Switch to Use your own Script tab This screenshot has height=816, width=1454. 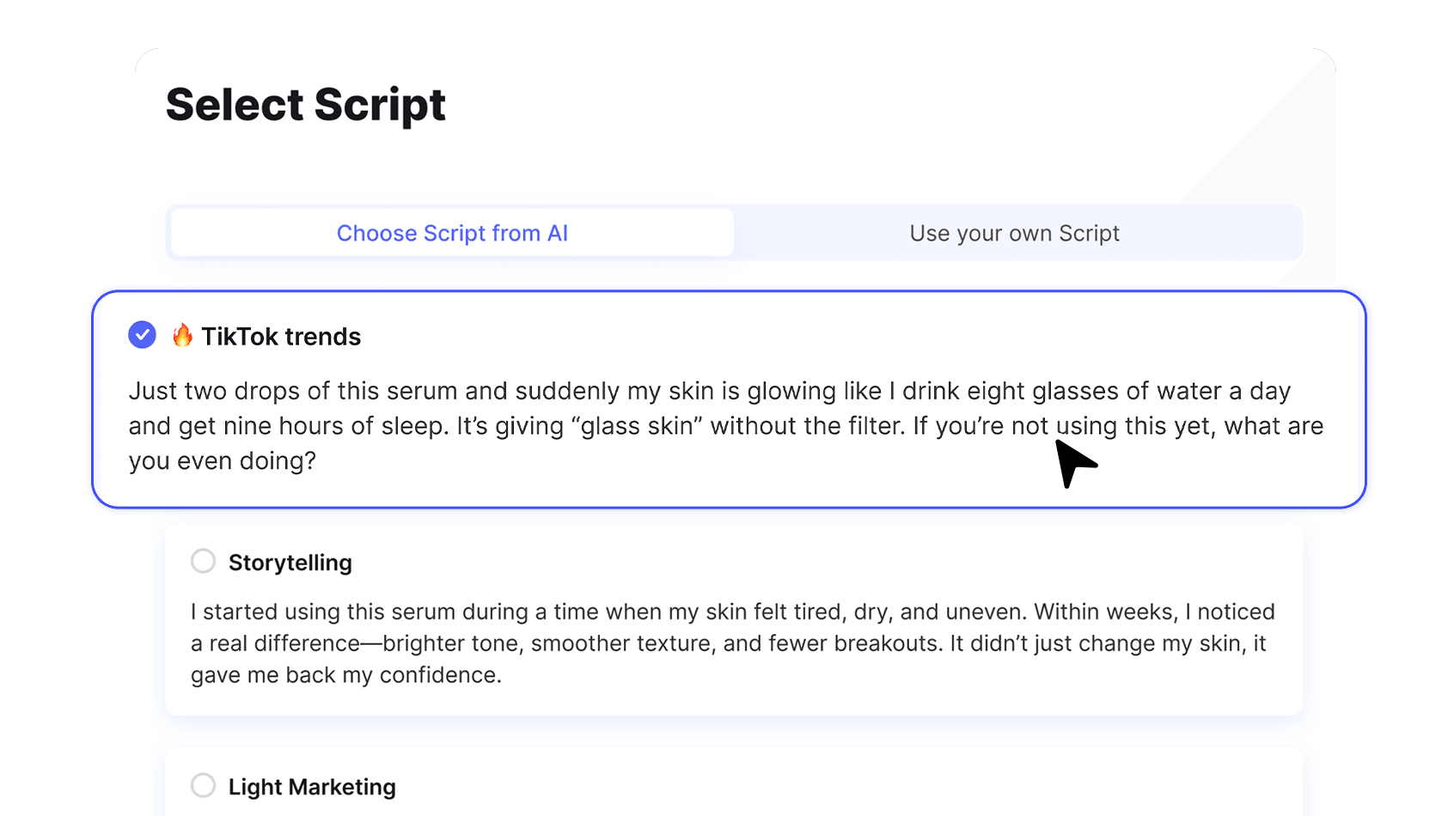pos(1014,233)
